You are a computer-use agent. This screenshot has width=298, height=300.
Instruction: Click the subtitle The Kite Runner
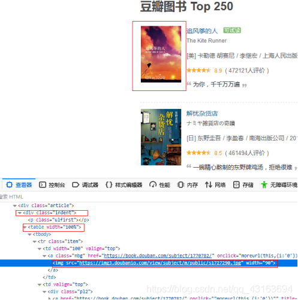pyautogui.click(x=206, y=41)
